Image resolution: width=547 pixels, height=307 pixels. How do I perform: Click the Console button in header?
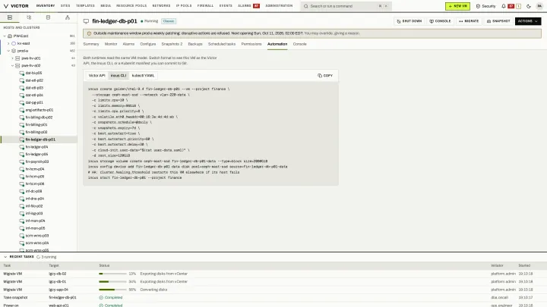(x=440, y=21)
